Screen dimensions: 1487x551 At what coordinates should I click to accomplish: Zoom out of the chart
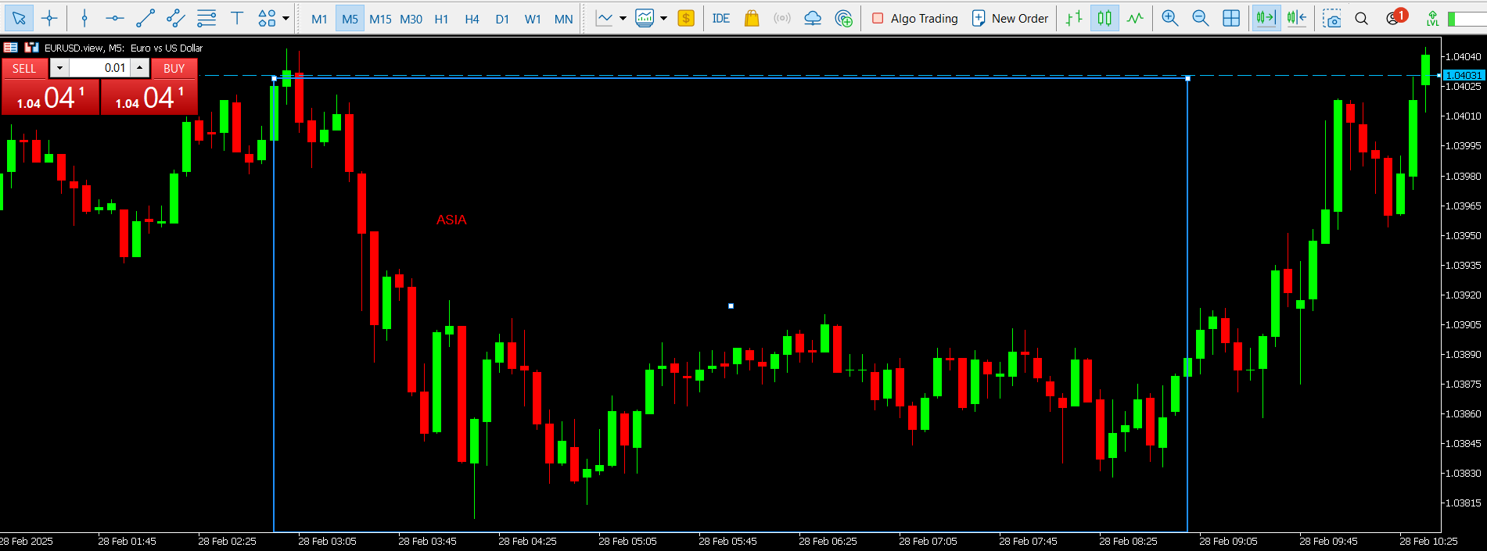(x=1200, y=18)
